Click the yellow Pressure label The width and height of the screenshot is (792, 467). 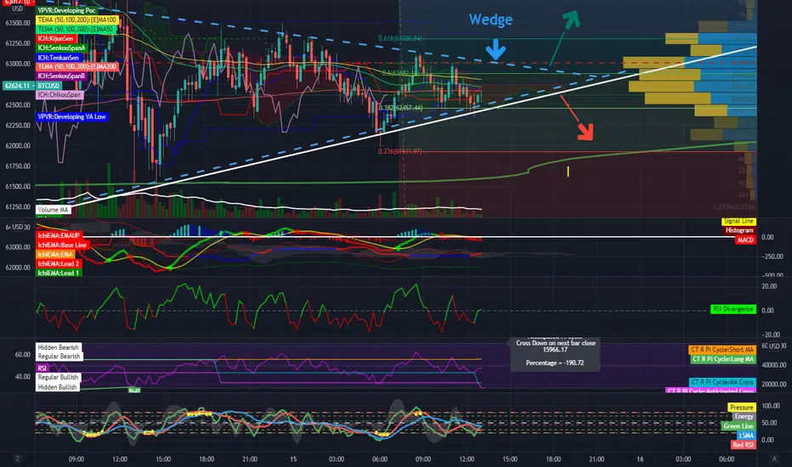tap(742, 408)
